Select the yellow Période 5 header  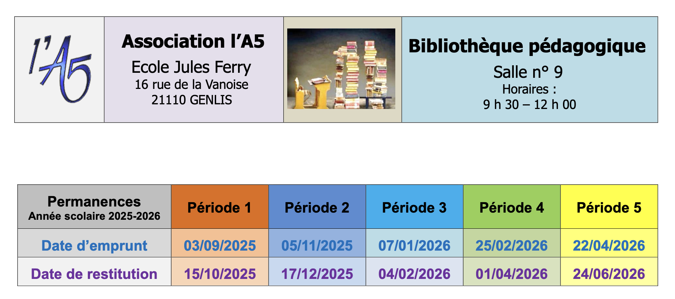609,207
